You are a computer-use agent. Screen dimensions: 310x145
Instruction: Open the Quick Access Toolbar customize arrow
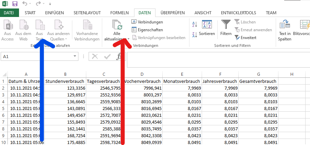[50, 4]
